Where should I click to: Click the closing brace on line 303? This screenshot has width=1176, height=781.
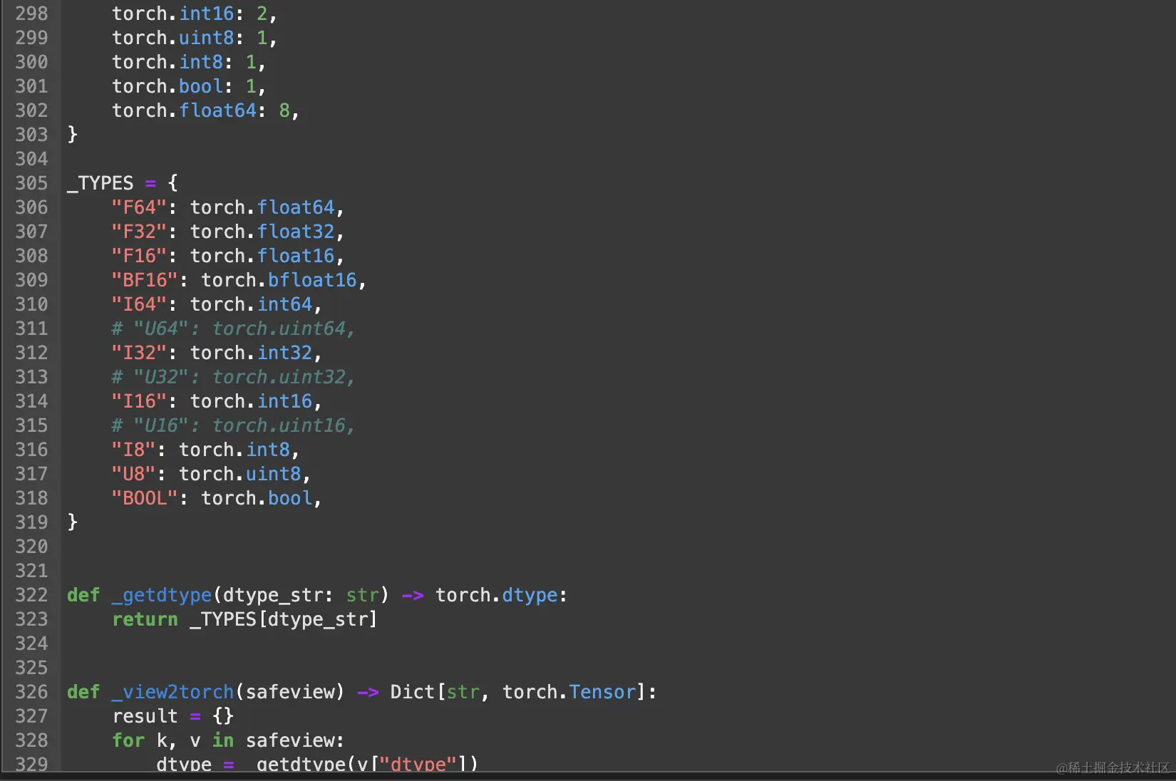tap(72, 135)
